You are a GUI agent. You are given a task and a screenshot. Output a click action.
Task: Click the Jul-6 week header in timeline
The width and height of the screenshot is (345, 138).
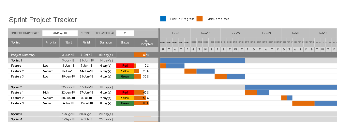295,33
